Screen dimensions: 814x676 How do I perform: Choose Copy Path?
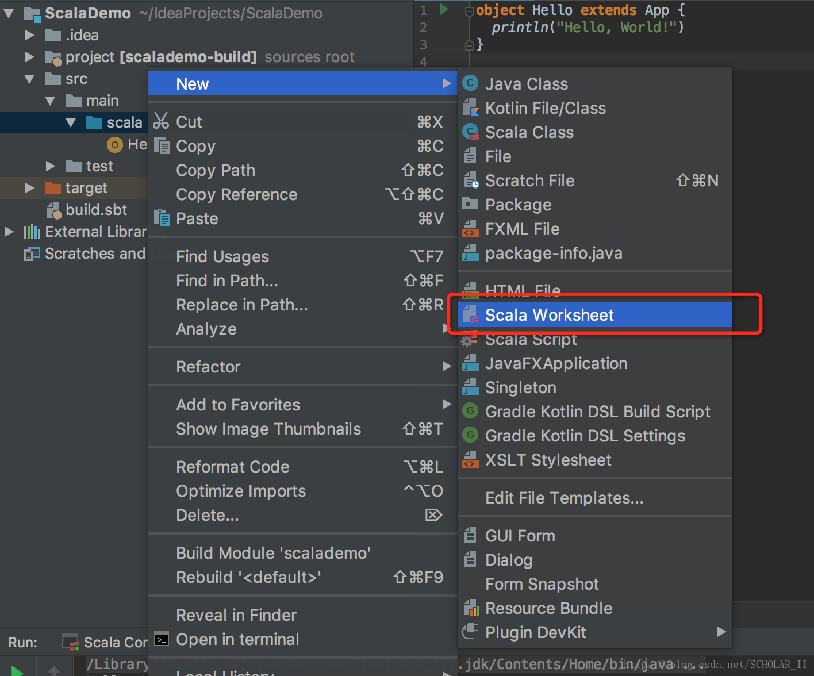(302, 170)
